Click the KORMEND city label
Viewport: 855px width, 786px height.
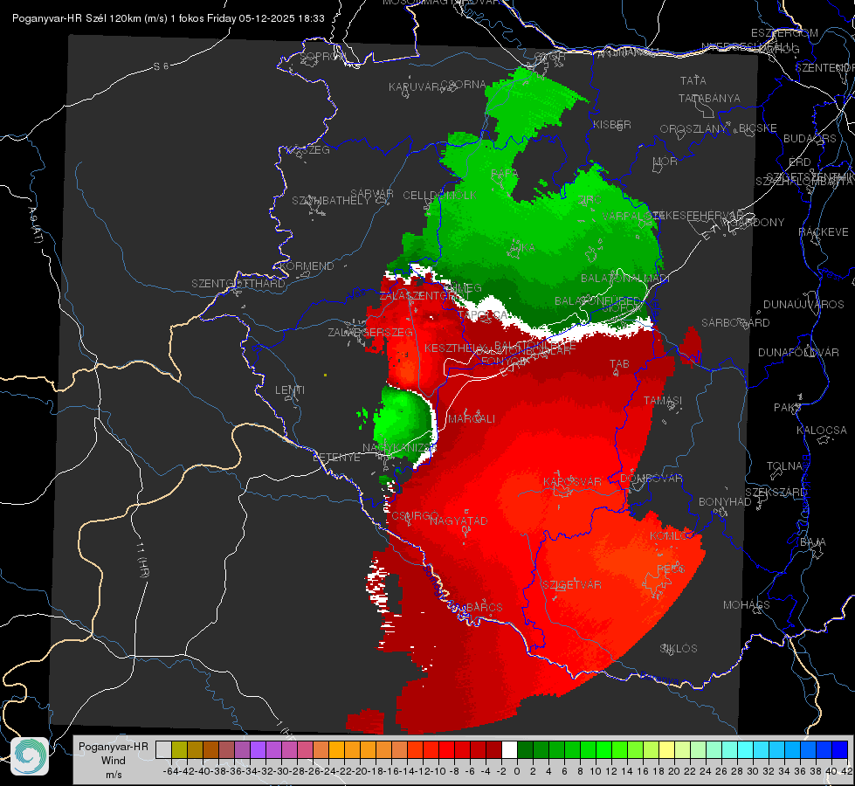tap(307, 266)
